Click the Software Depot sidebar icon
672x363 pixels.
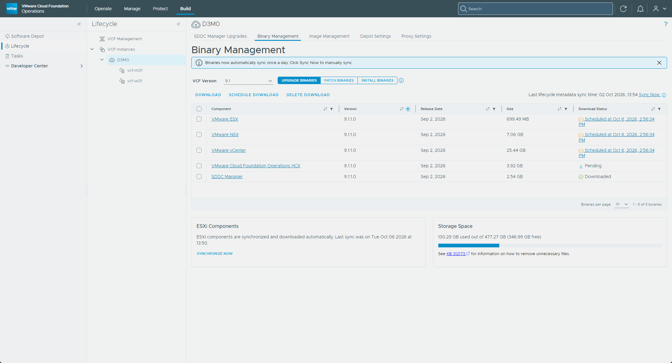click(x=7, y=36)
